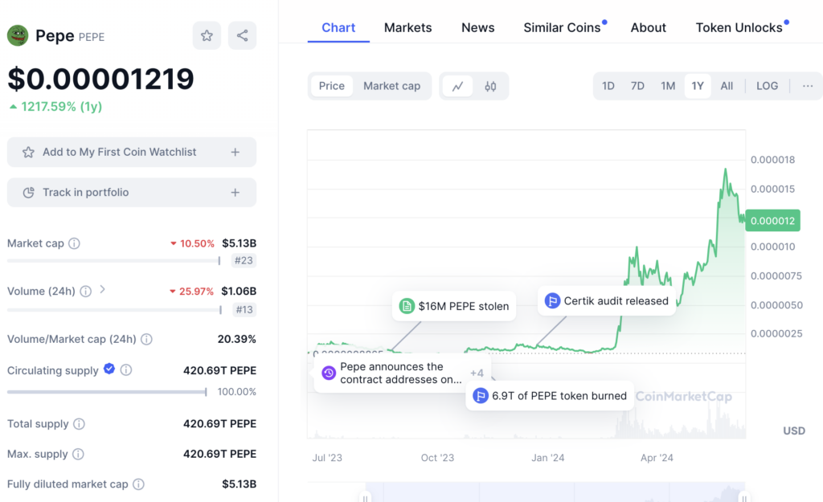Open the chart more options ellipsis menu
The width and height of the screenshot is (823, 502).
807,86
